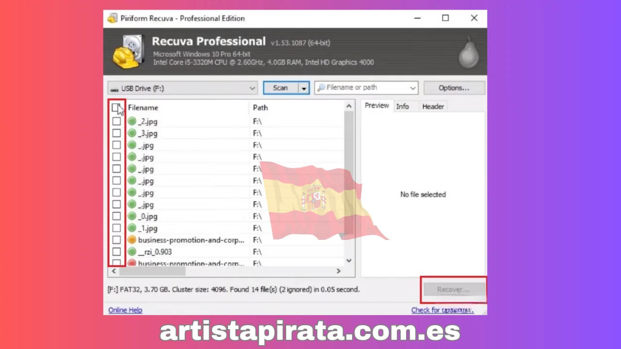Start scanning with the Scan button
This screenshot has width=621, height=349.
[281, 88]
